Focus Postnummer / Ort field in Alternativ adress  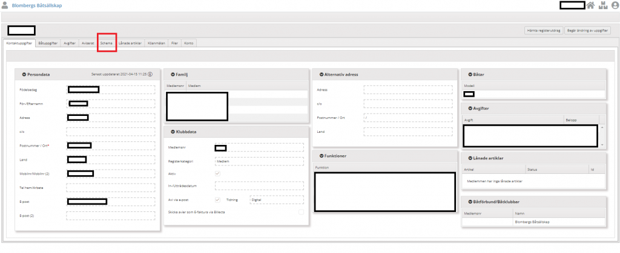408,117
